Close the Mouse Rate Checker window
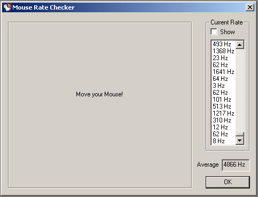This screenshot has width=258, height=197. pyautogui.click(x=250, y=7)
